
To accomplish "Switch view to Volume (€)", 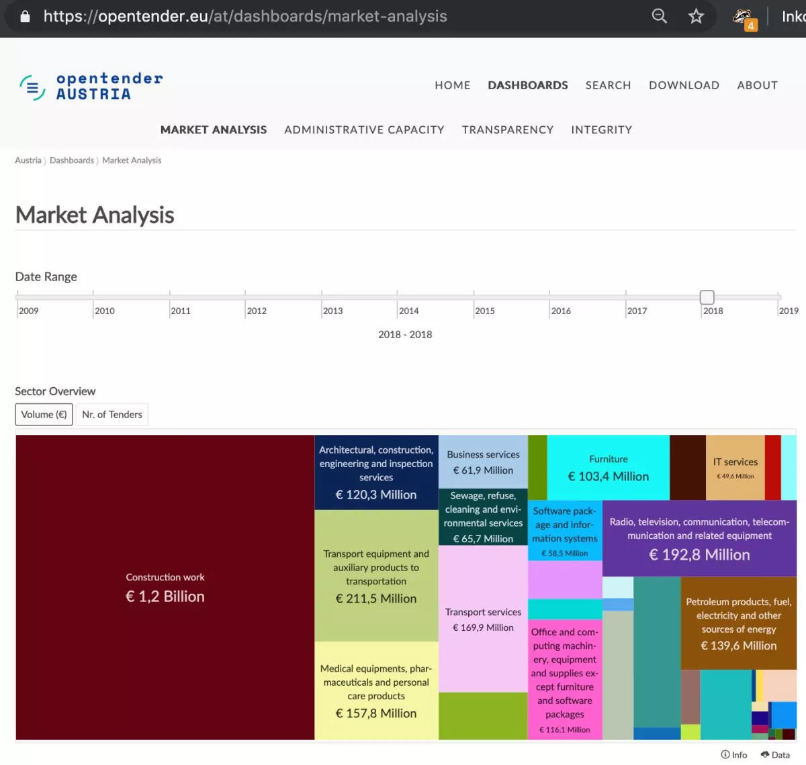I will 43,414.
